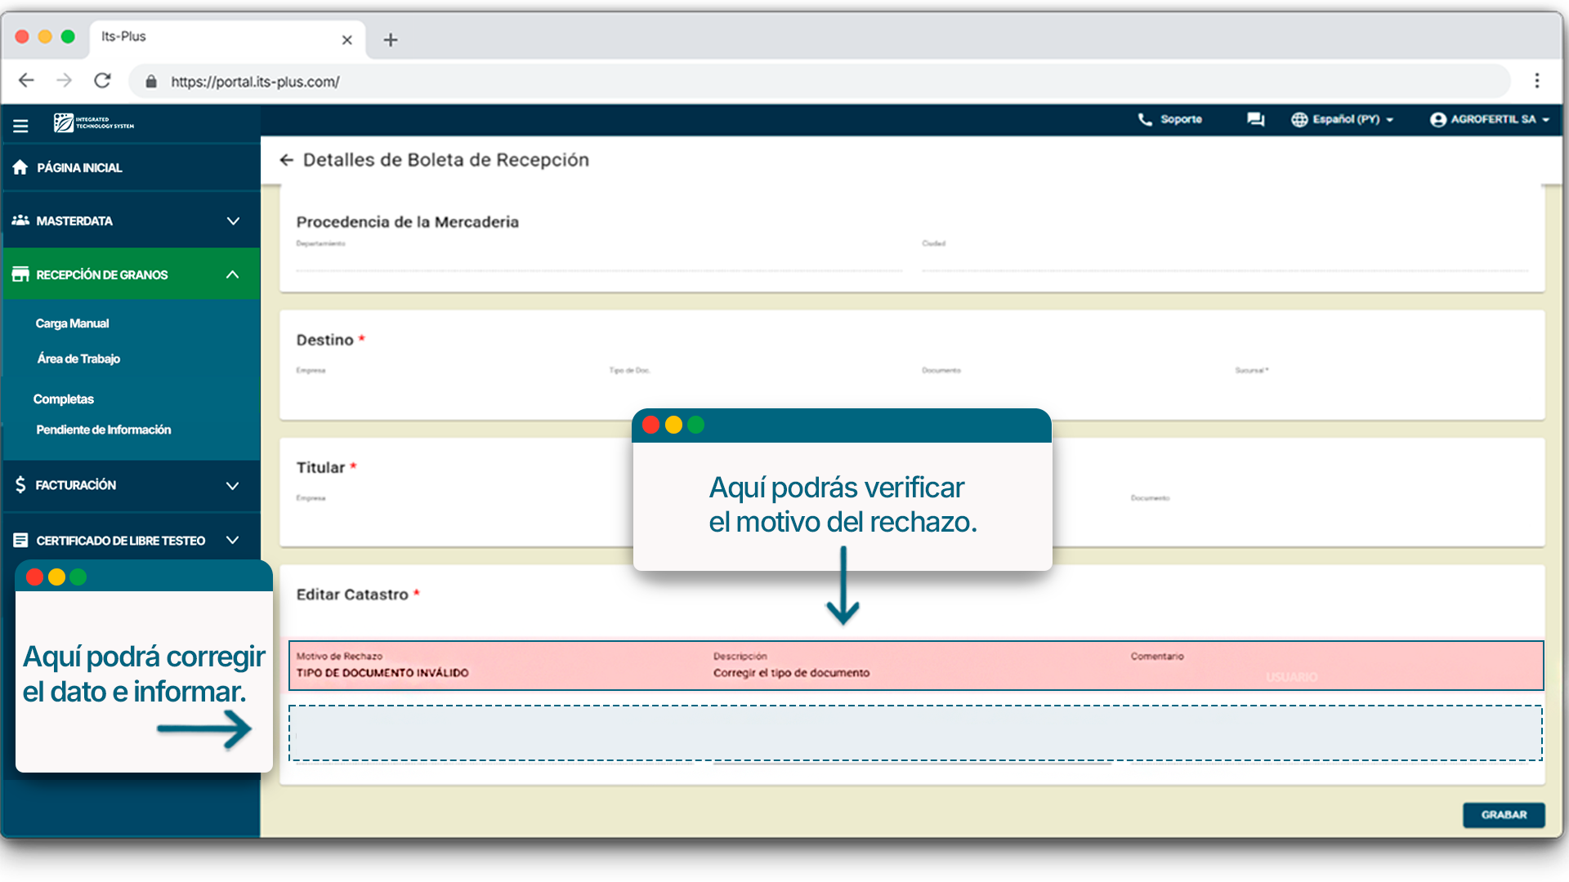Open the hamburger sidebar menu icon

pos(20,126)
